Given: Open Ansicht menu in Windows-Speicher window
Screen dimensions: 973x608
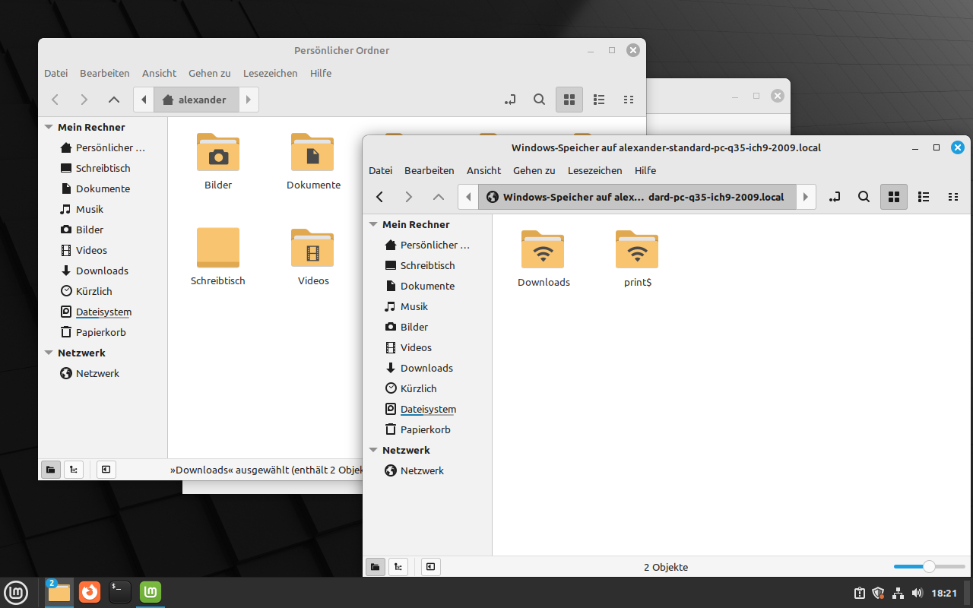Looking at the screenshot, I should point(484,170).
